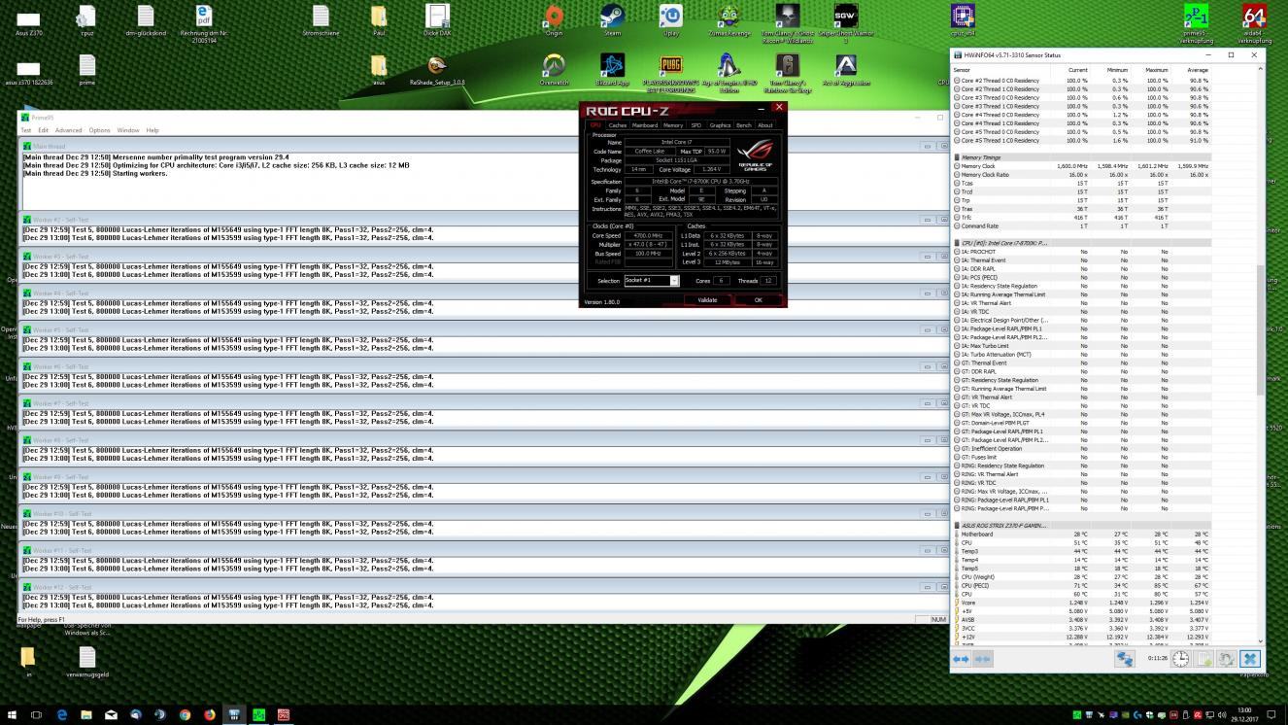Screen dimensions: 1288x725
Task: Open the Uplay desktop shortcut
Action: [671, 19]
